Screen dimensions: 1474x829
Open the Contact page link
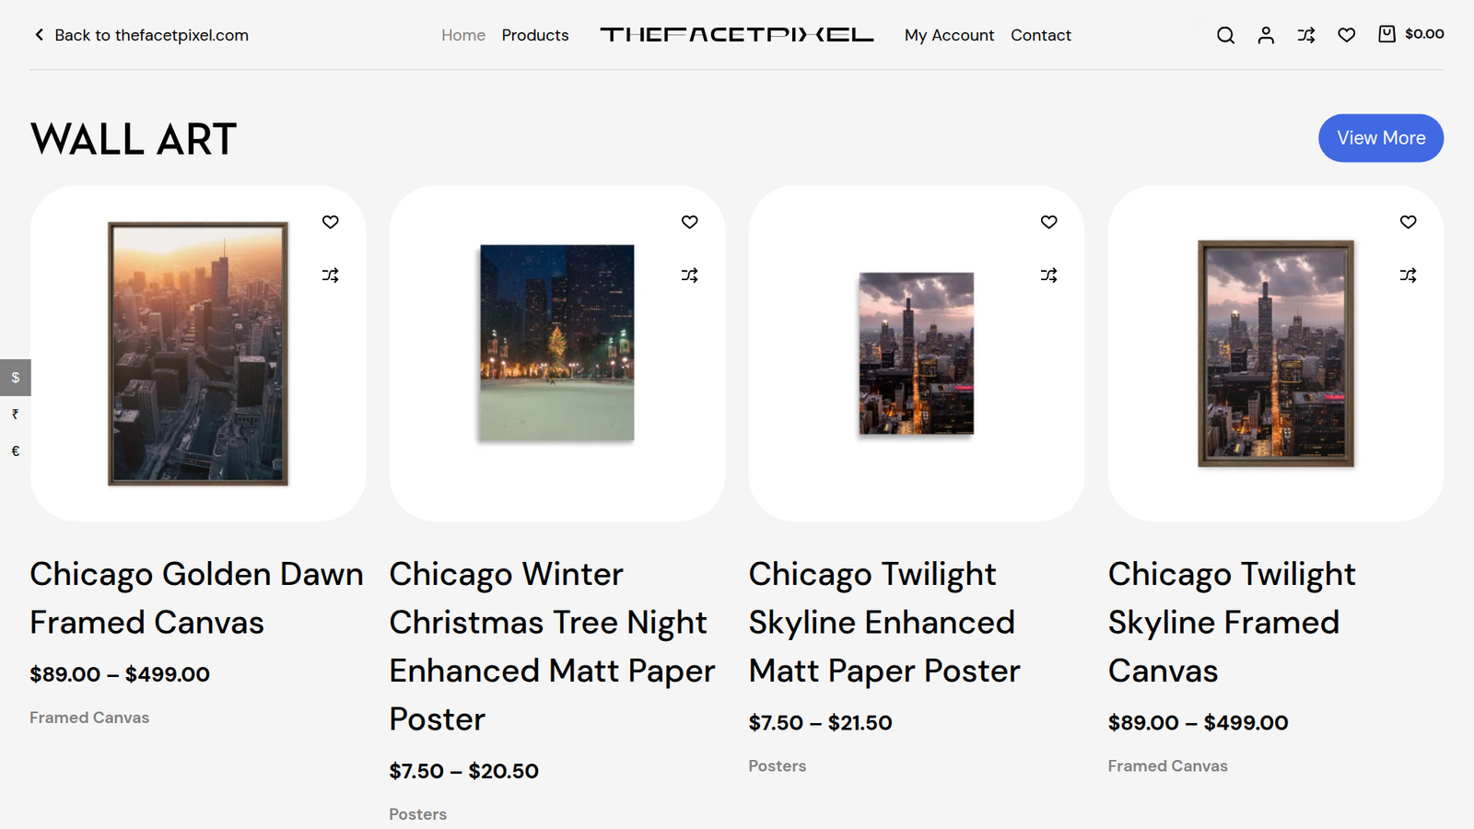click(x=1041, y=35)
